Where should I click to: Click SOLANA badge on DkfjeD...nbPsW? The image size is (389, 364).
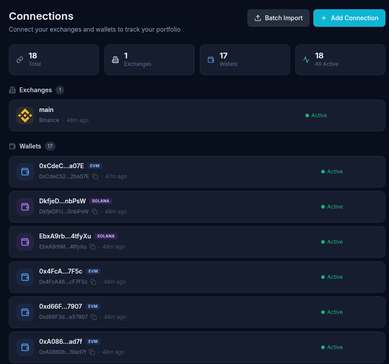tap(101, 201)
